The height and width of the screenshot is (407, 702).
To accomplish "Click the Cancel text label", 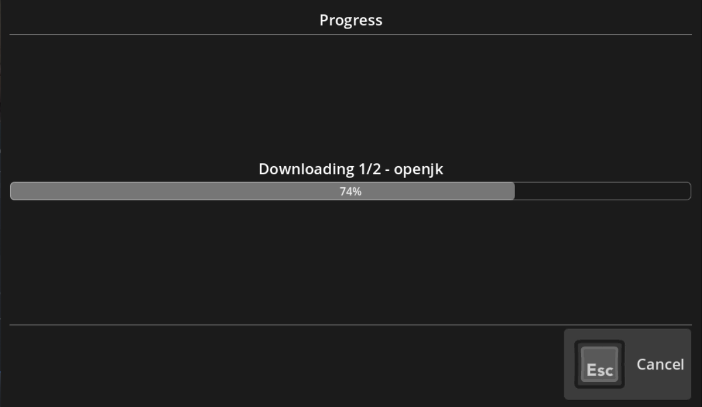I will (x=660, y=364).
